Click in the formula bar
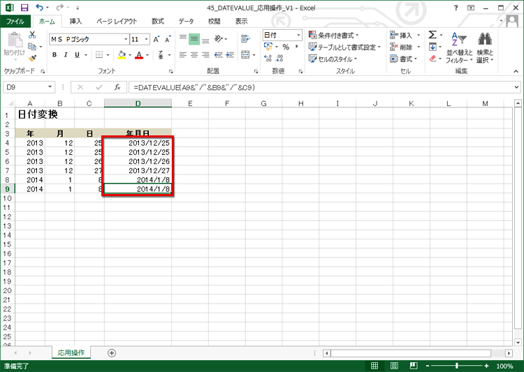This screenshot has width=524, height=372. click(x=320, y=87)
